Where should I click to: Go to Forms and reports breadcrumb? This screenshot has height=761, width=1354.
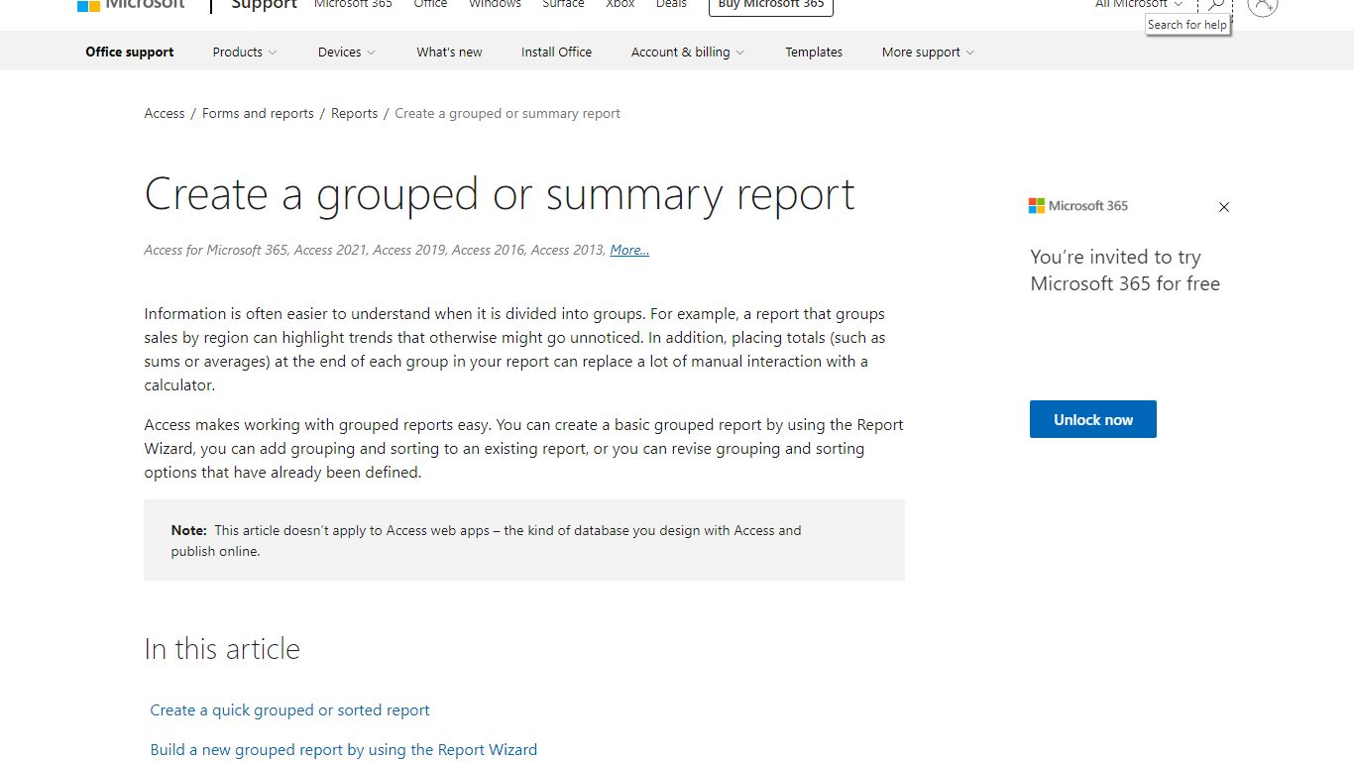[x=258, y=113]
